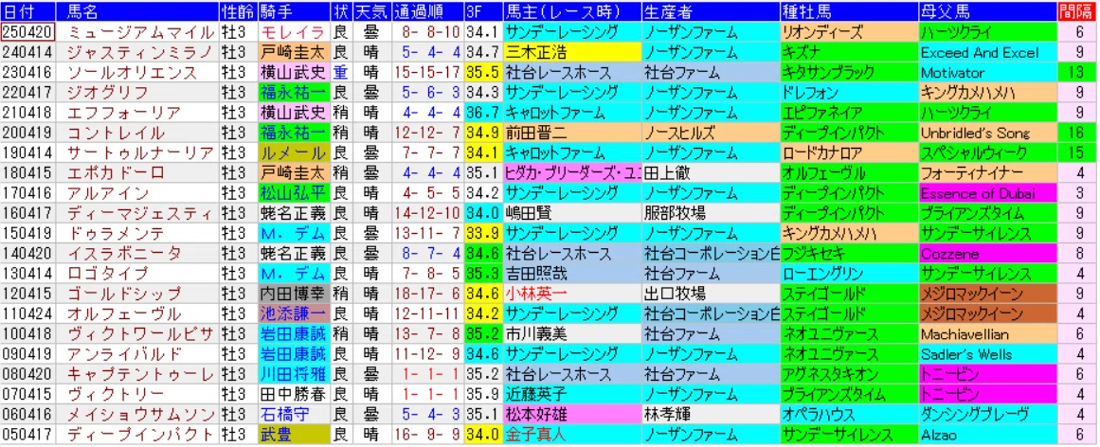The width and height of the screenshot is (1100, 447).
Task: Click horse name ジオグリフ
Action: click(x=107, y=92)
